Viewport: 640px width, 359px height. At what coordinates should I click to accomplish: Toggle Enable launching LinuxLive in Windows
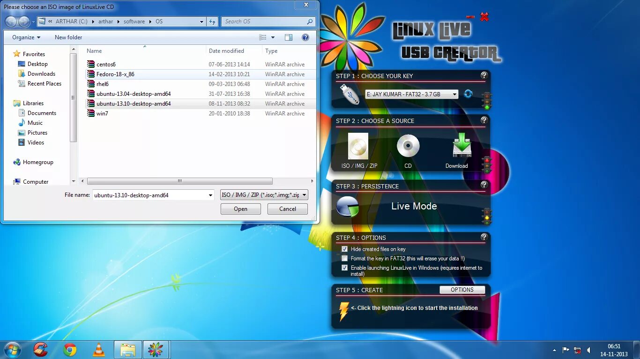[345, 268]
